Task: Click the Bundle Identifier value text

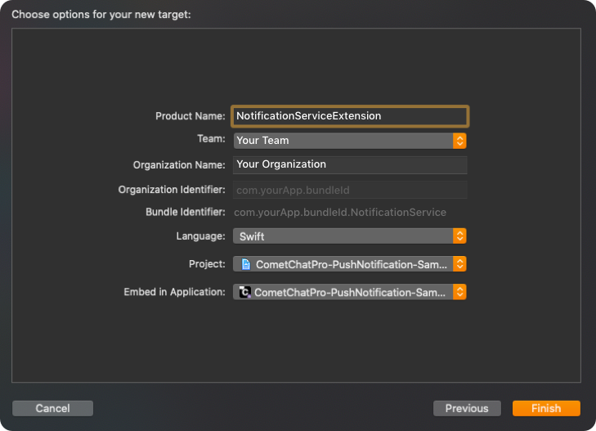Action: click(340, 212)
